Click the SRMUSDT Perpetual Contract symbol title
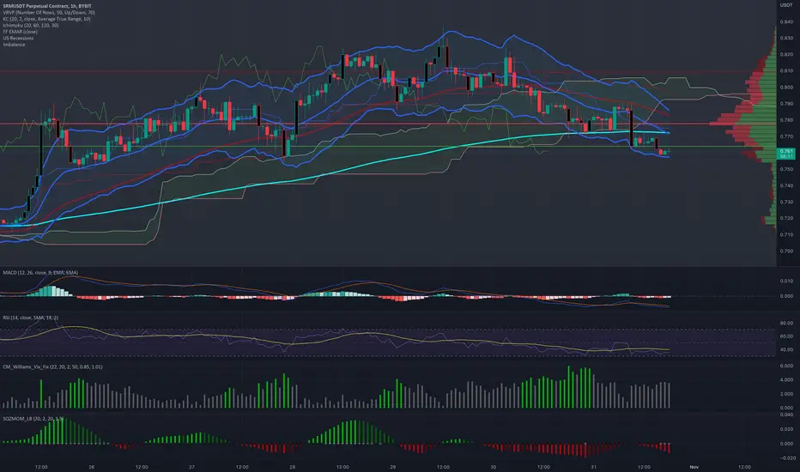Image resolution: width=800 pixels, height=472 pixels. (47, 6)
